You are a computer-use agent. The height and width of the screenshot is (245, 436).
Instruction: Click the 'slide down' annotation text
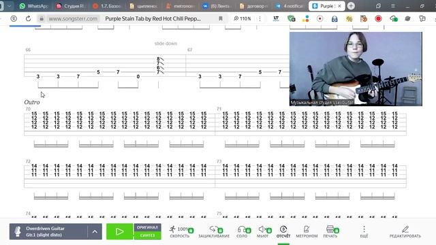[166, 44]
